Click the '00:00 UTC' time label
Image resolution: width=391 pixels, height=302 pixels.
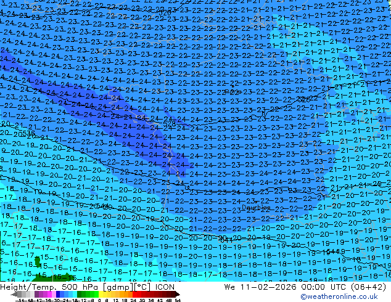tap(325, 287)
